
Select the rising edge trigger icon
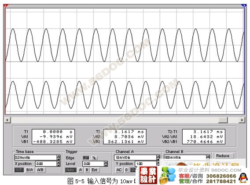coord(86,158)
